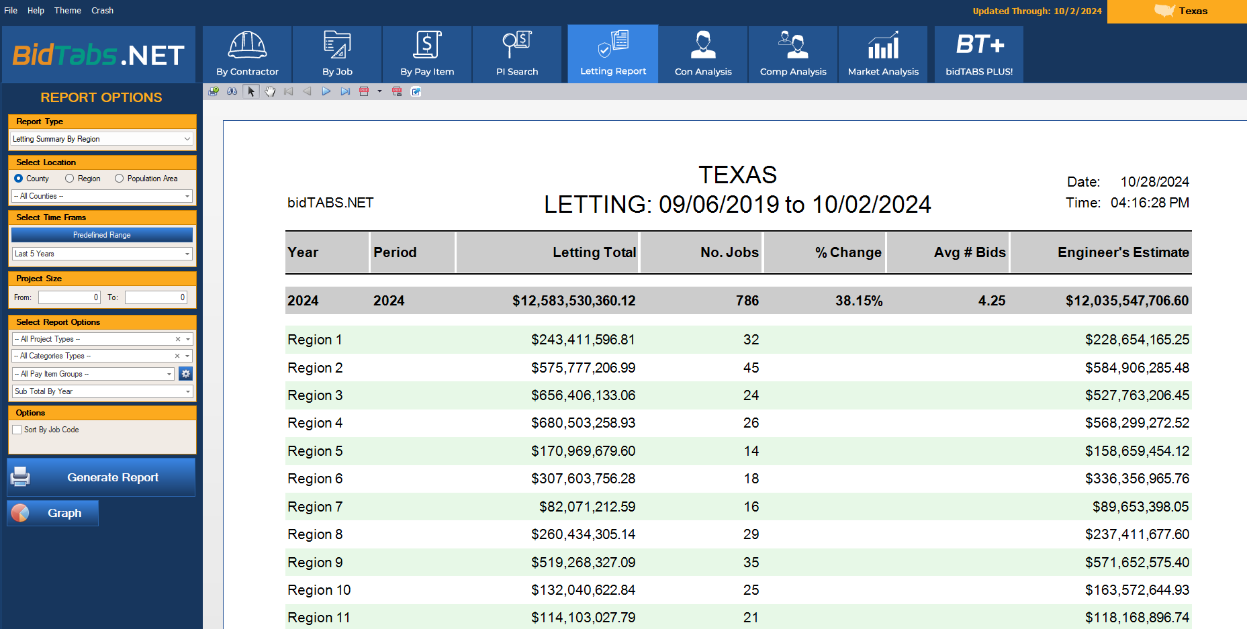The width and height of the screenshot is (1247, 629).
Task: Open the Help menu
Action: (x=36, y=11)
